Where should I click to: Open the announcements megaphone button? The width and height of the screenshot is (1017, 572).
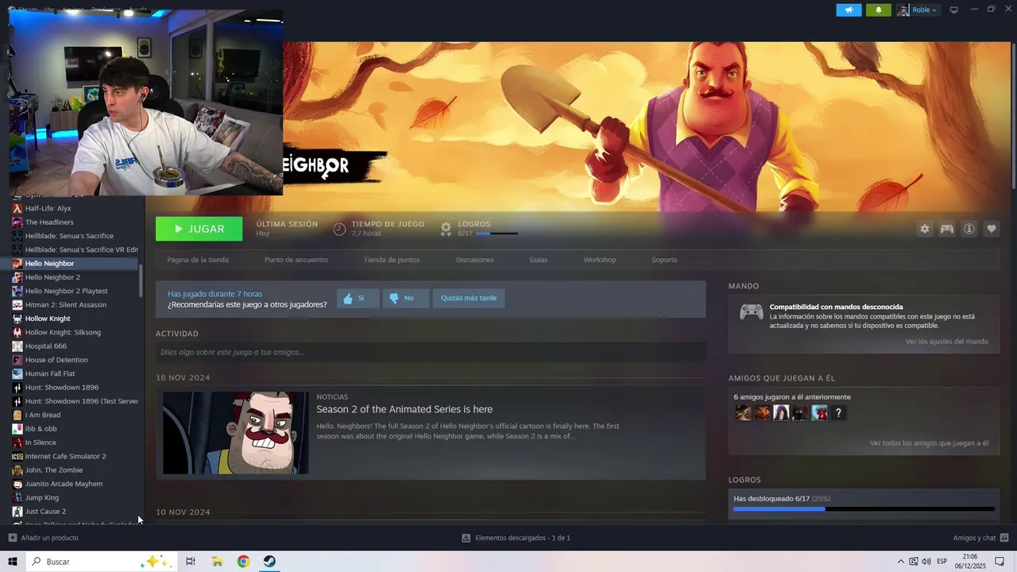point(849,10)
